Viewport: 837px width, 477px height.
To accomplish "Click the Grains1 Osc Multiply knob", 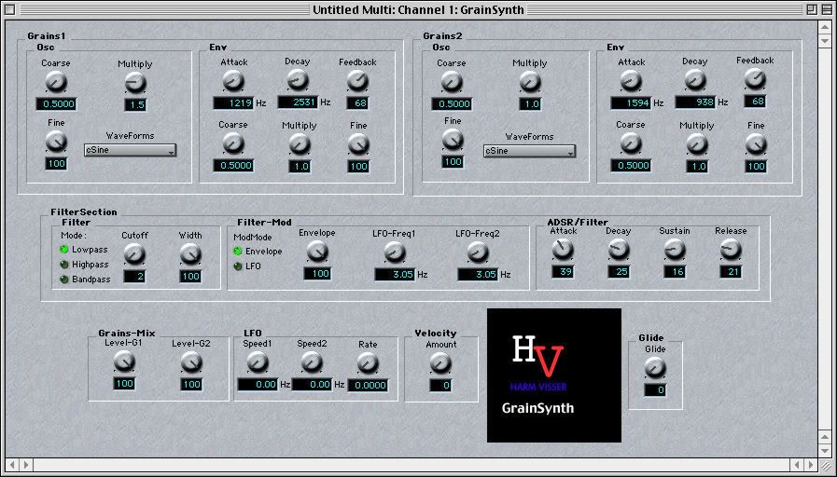I will pyautogui.click(x=135, y=83).
